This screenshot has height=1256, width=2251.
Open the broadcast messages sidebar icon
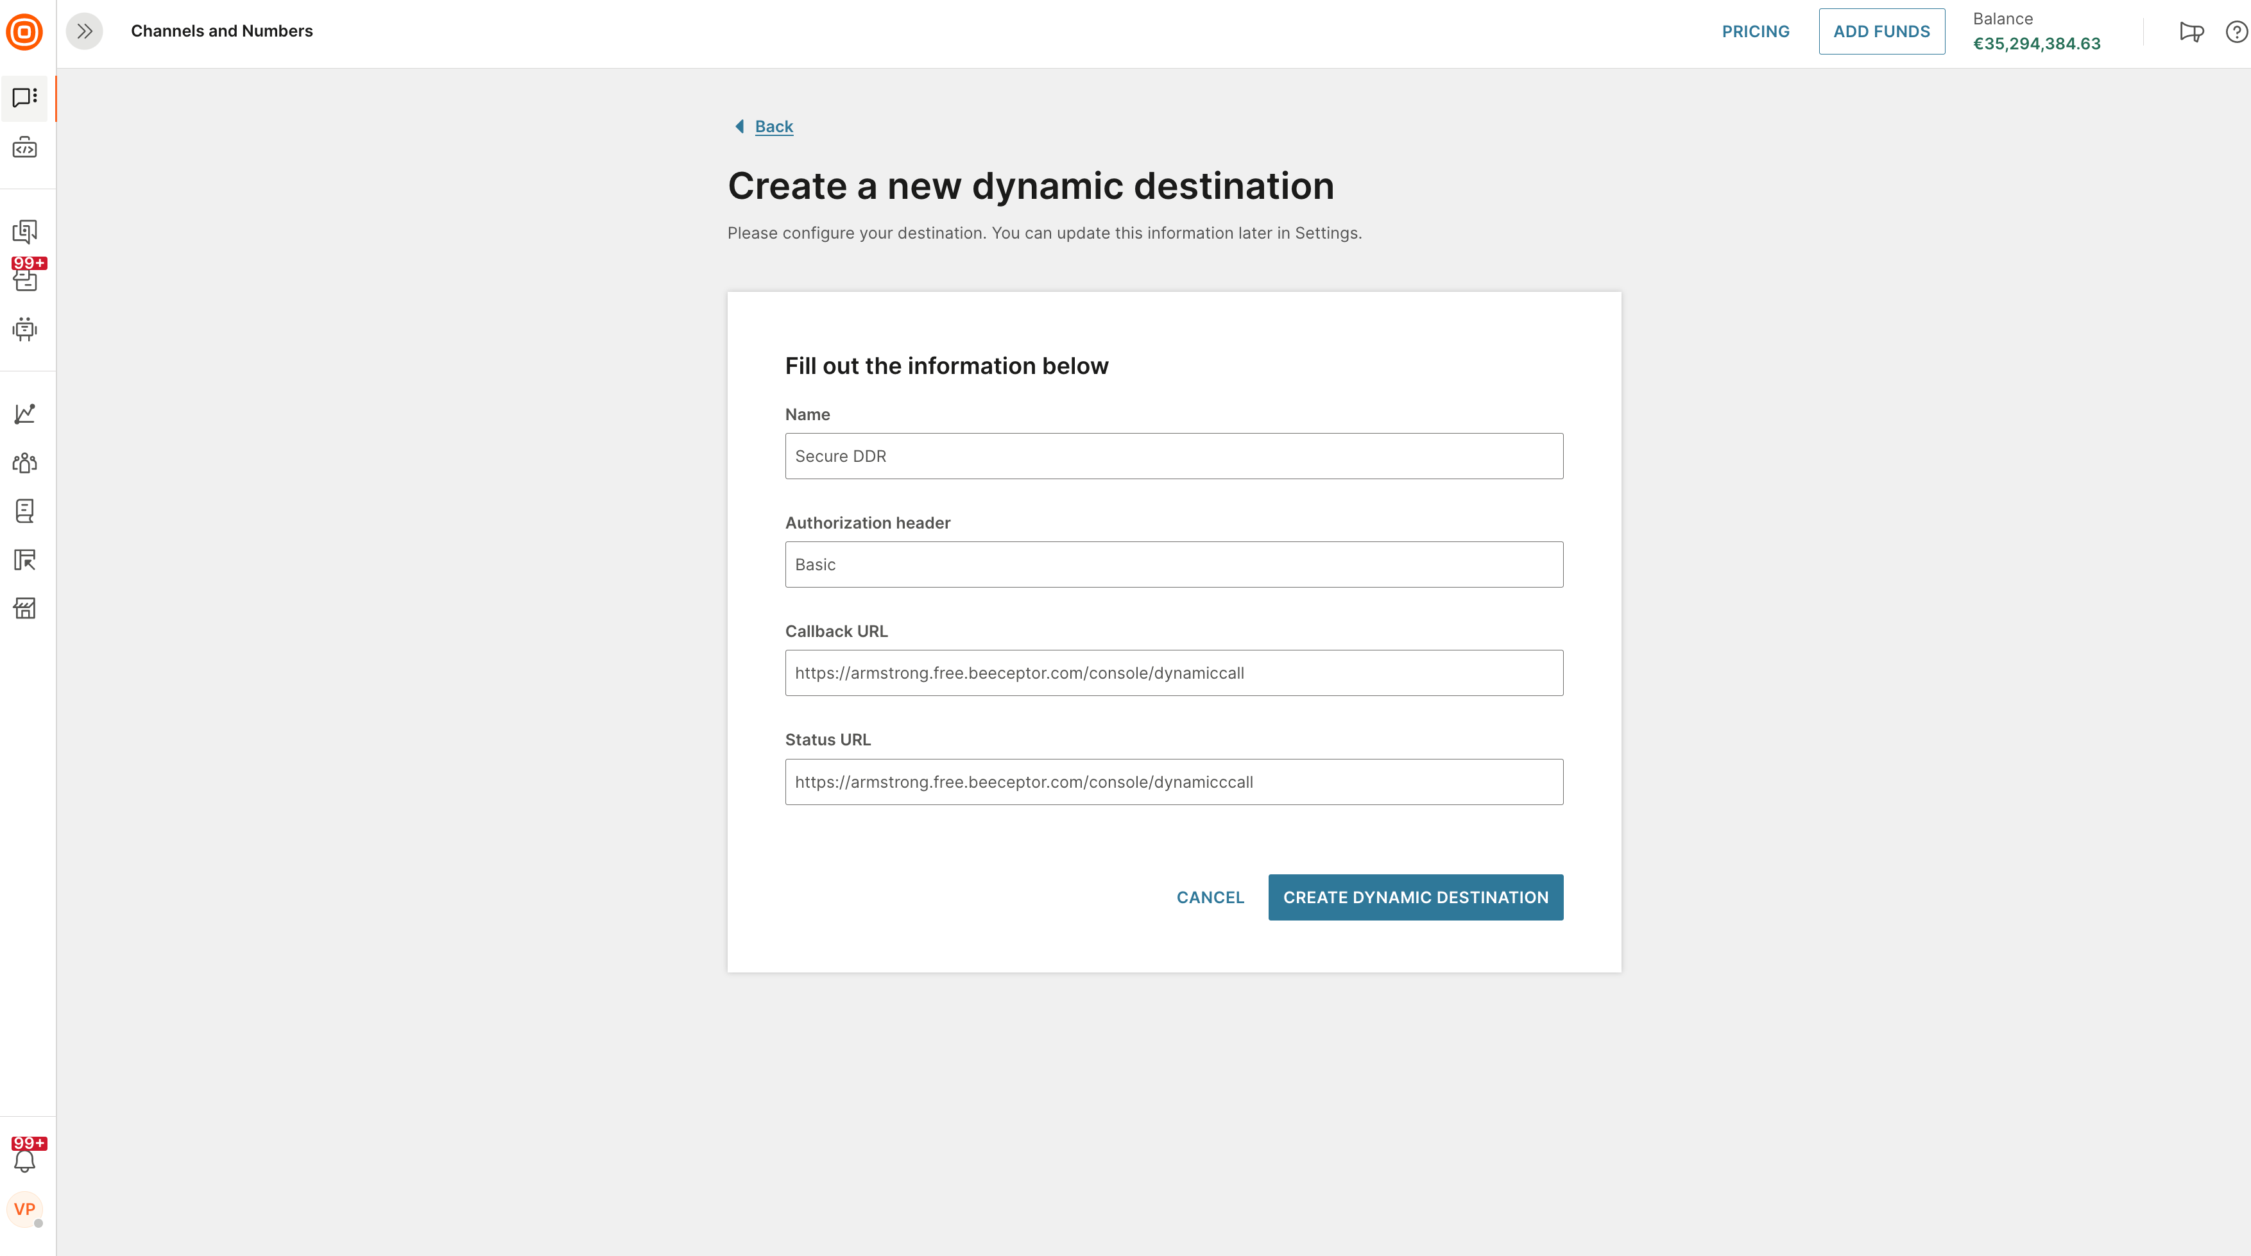pos(24,232)
